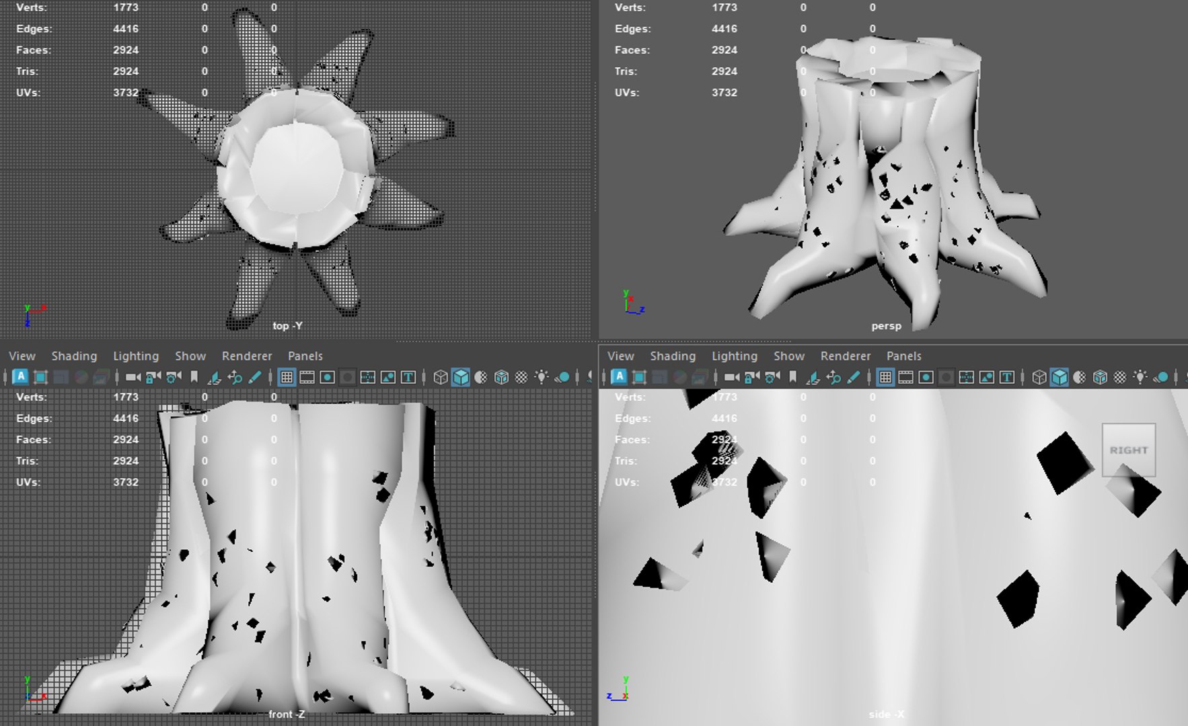
Task: Open Panels menu in side -X panel
Action: (904, 356)
